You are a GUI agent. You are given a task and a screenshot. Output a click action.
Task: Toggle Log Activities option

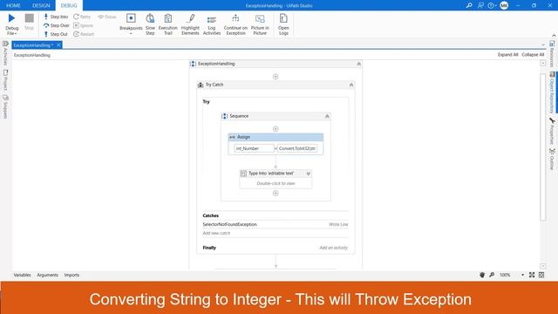point(212,24)
